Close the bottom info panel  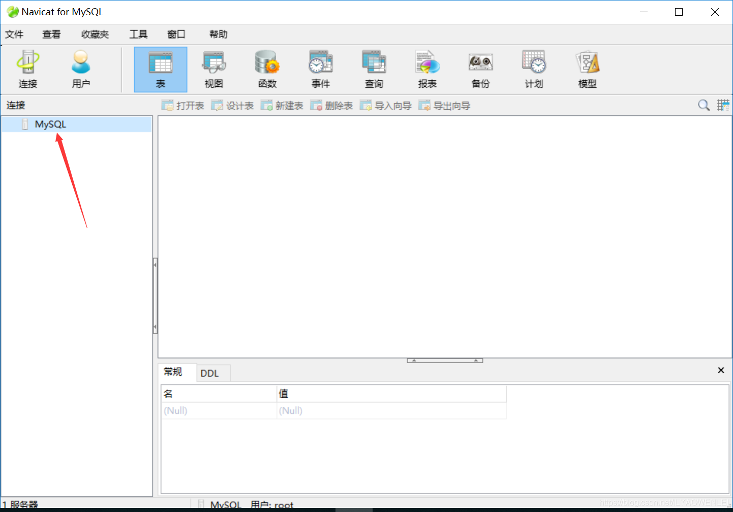click(x=721, y=370)
